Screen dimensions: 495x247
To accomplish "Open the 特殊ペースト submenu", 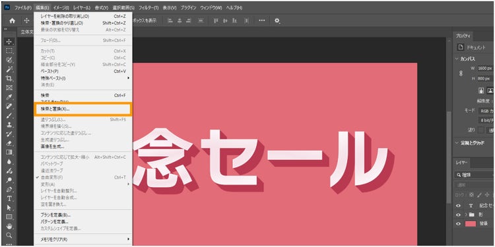I will click(x=83, y=78).
